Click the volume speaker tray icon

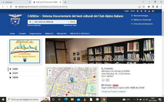(147, 99)
